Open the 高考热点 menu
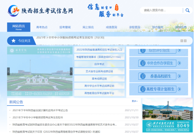This screenshot has width=194, height=134. (x=42, y=27)
